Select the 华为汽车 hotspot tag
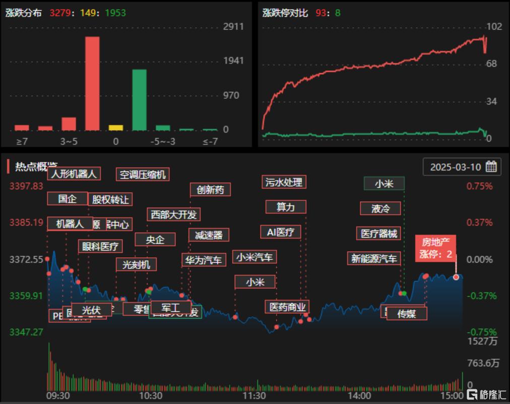 (204, 260)
